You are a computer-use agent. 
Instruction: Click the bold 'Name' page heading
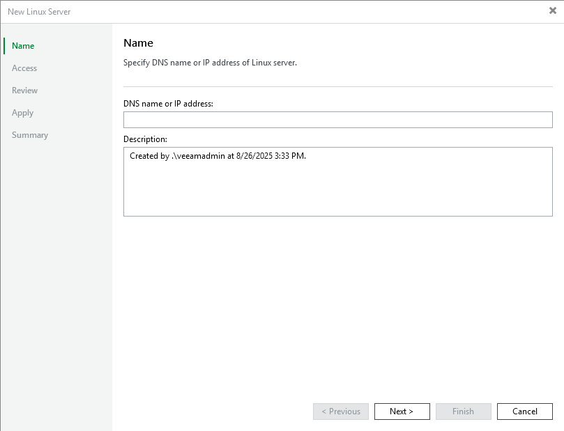click(138, 43)
